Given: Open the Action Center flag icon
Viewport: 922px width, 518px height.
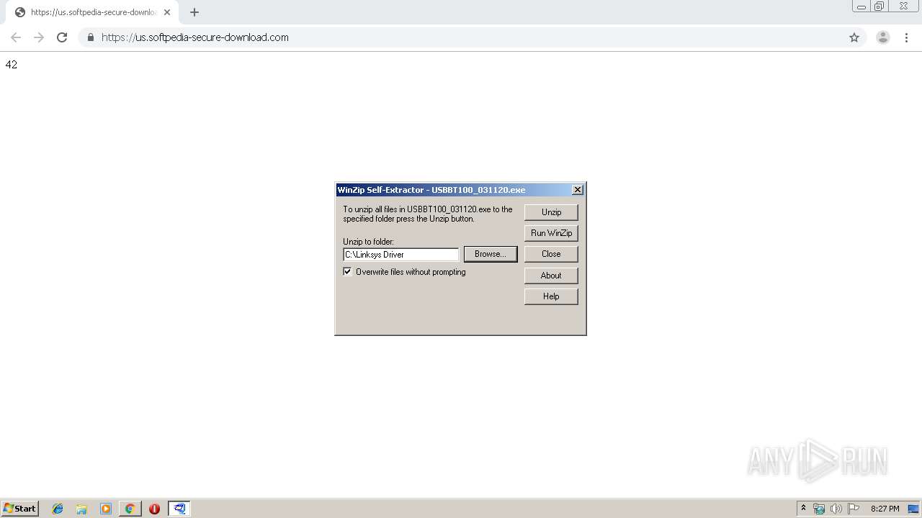Looking at the screenshot, I should (x=854, y=509).
